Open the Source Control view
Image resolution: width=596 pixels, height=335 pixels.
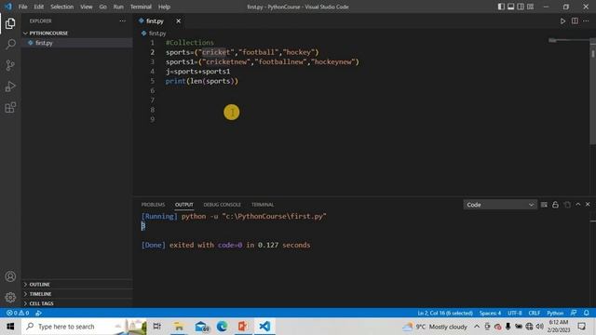(x=10, y=65)
